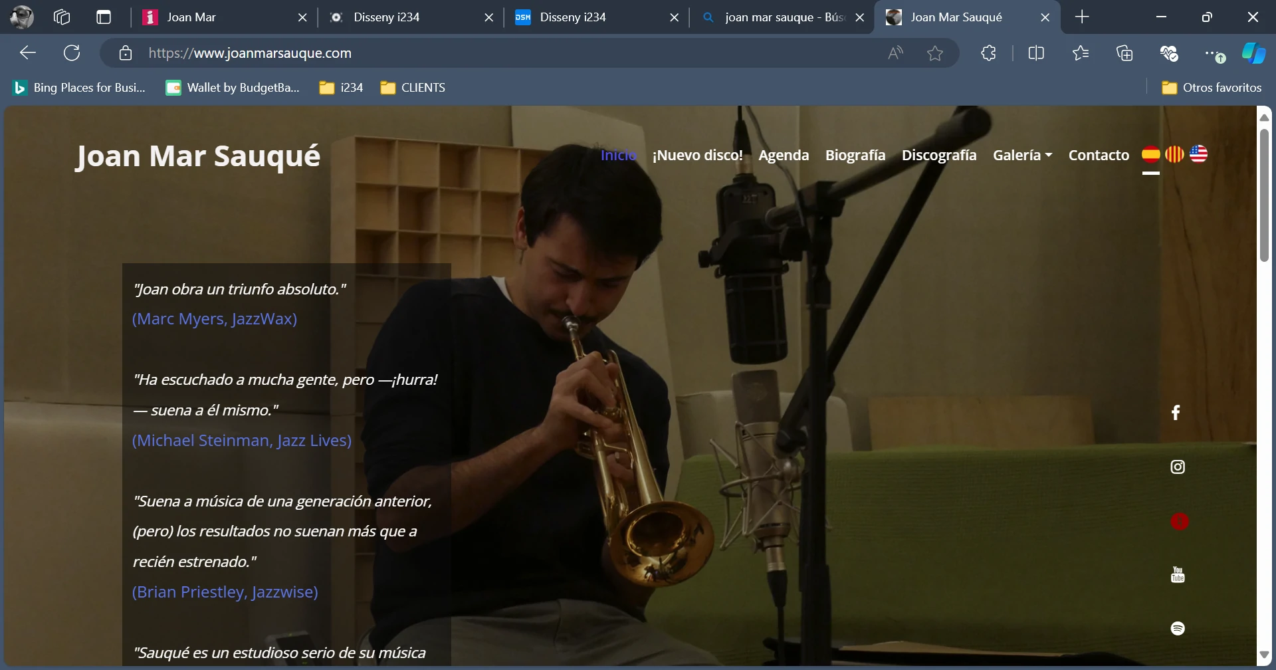Open tab actions menu icon
This screenshot has width=1276, height=670.
coord(104,17)
